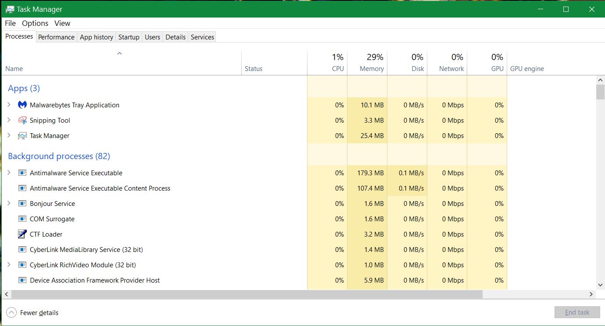The width and height of the screenshot is (605, 326).
Task: Expand the CyberLink RichVideo Module entry
Action: [9, 265]
